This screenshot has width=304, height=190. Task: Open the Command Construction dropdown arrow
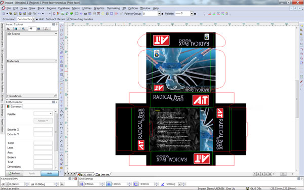pyautogui.click(x=34, y=19)
